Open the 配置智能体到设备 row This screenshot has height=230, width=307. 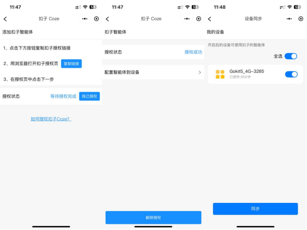pyautogui.click(x=153, y=72)
